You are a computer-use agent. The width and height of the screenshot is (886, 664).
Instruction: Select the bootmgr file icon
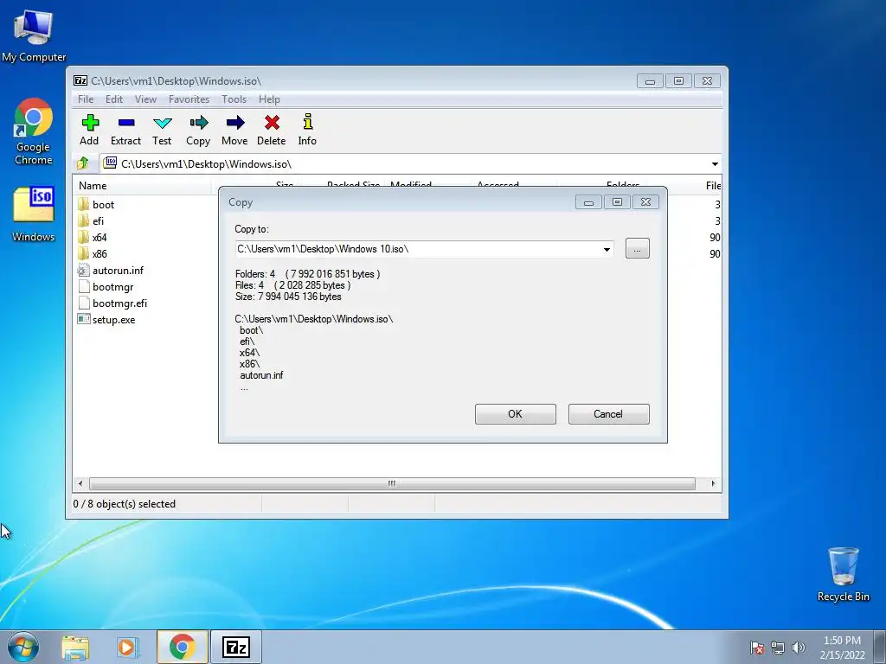click(x=84, y=286)
